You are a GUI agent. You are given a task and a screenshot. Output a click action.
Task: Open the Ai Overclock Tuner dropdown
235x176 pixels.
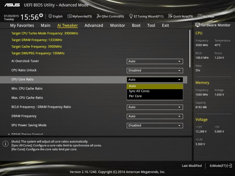(x=155, y=61)
